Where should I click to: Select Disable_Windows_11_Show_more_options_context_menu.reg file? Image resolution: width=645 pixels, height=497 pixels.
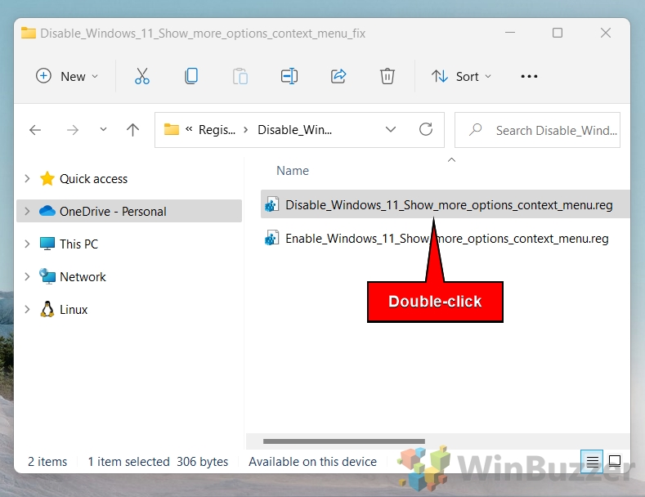(x=445, y=204)
